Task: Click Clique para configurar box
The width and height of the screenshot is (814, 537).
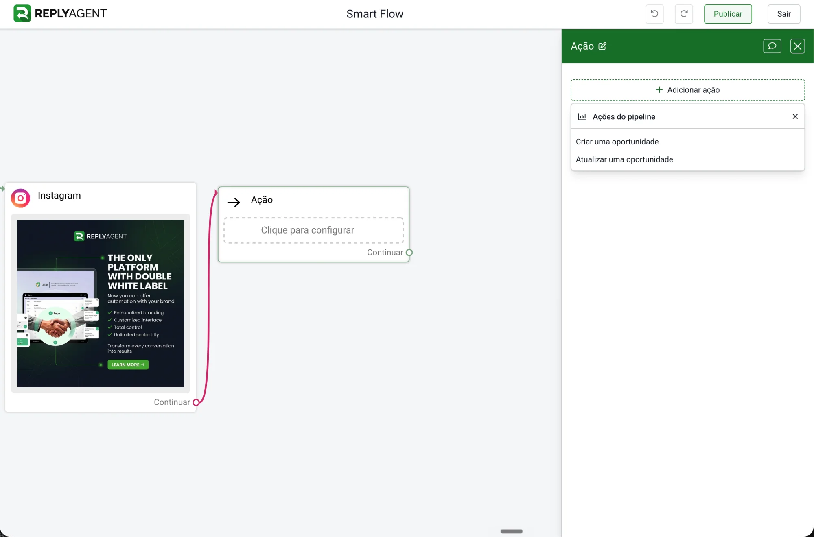Action: (x=313, y=230)
